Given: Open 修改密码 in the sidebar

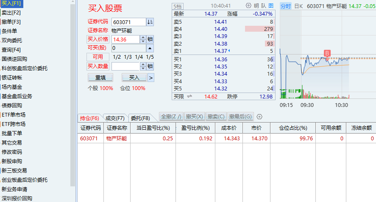Looking at the screenshot, I should point(12,152).
